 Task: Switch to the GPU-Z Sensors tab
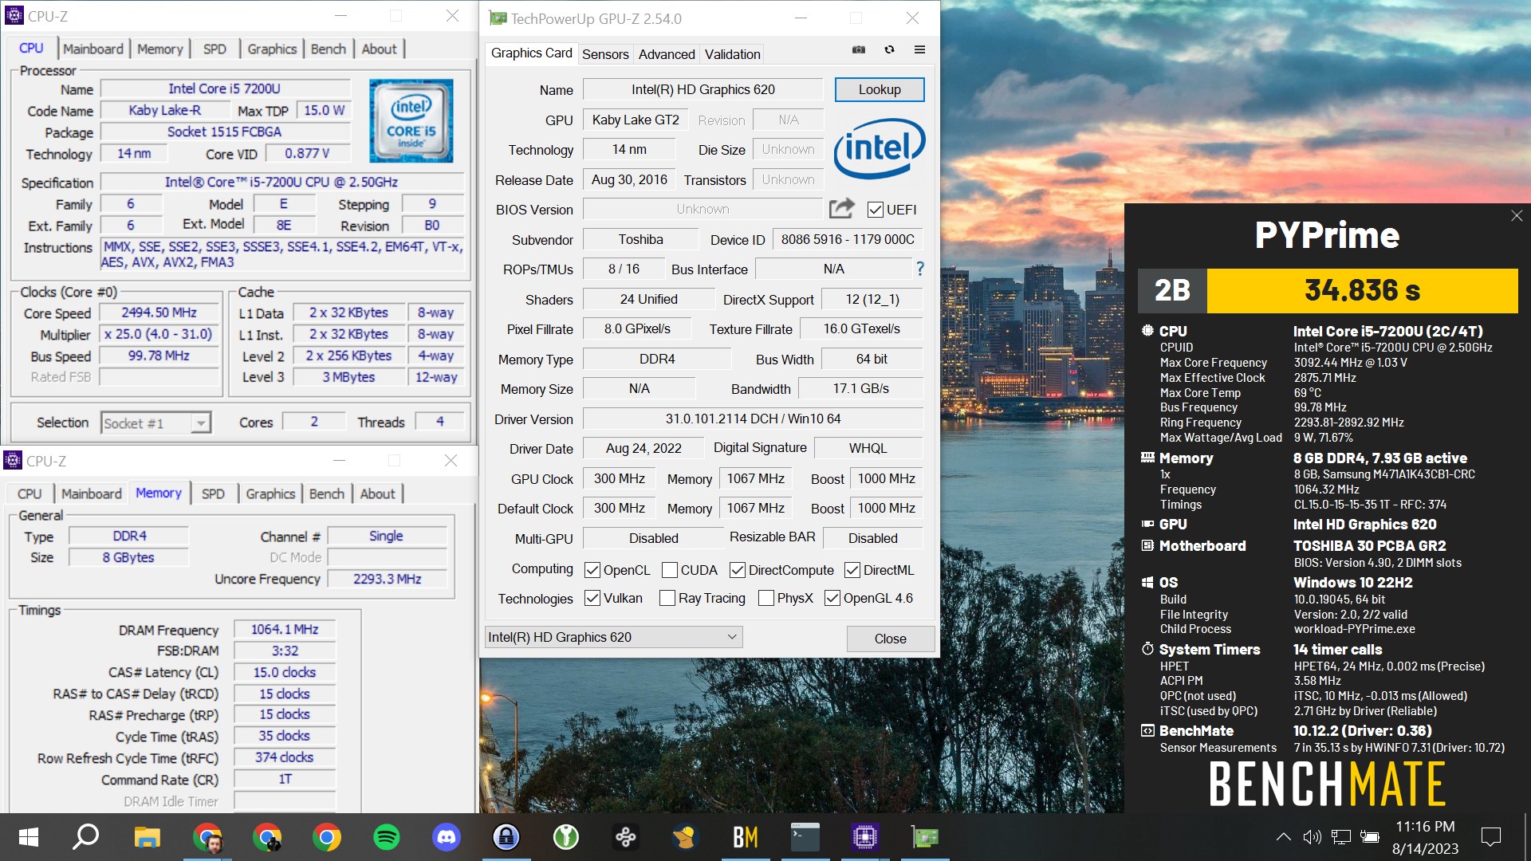click(605, 54)
